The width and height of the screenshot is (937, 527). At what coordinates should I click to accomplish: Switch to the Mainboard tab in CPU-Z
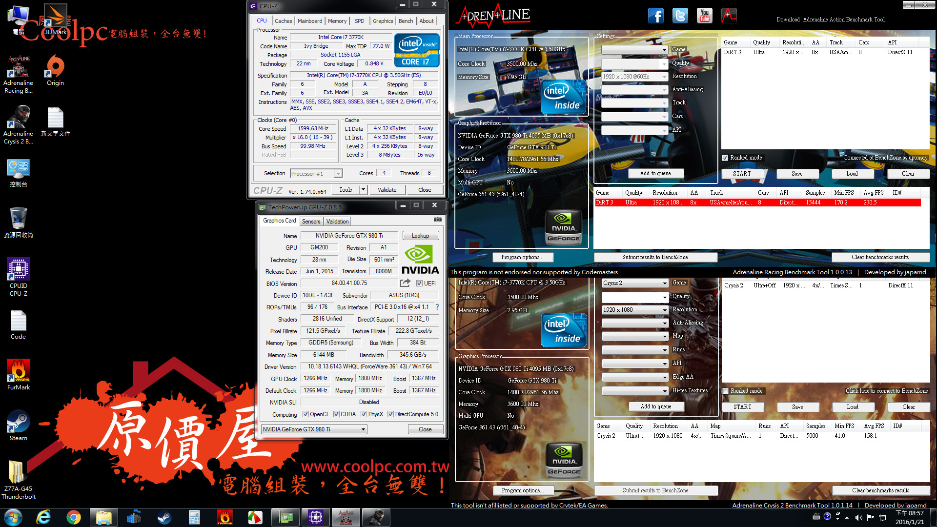tap(310, 21)
